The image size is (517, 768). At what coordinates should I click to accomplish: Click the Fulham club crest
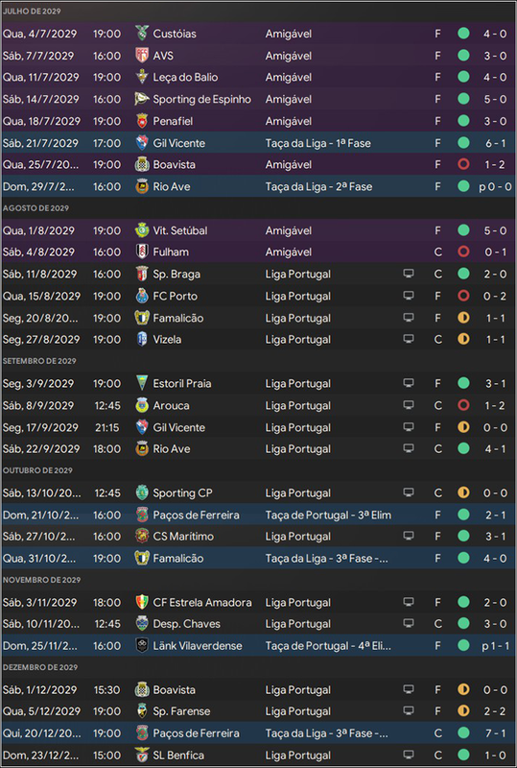(x=142, y=252)
